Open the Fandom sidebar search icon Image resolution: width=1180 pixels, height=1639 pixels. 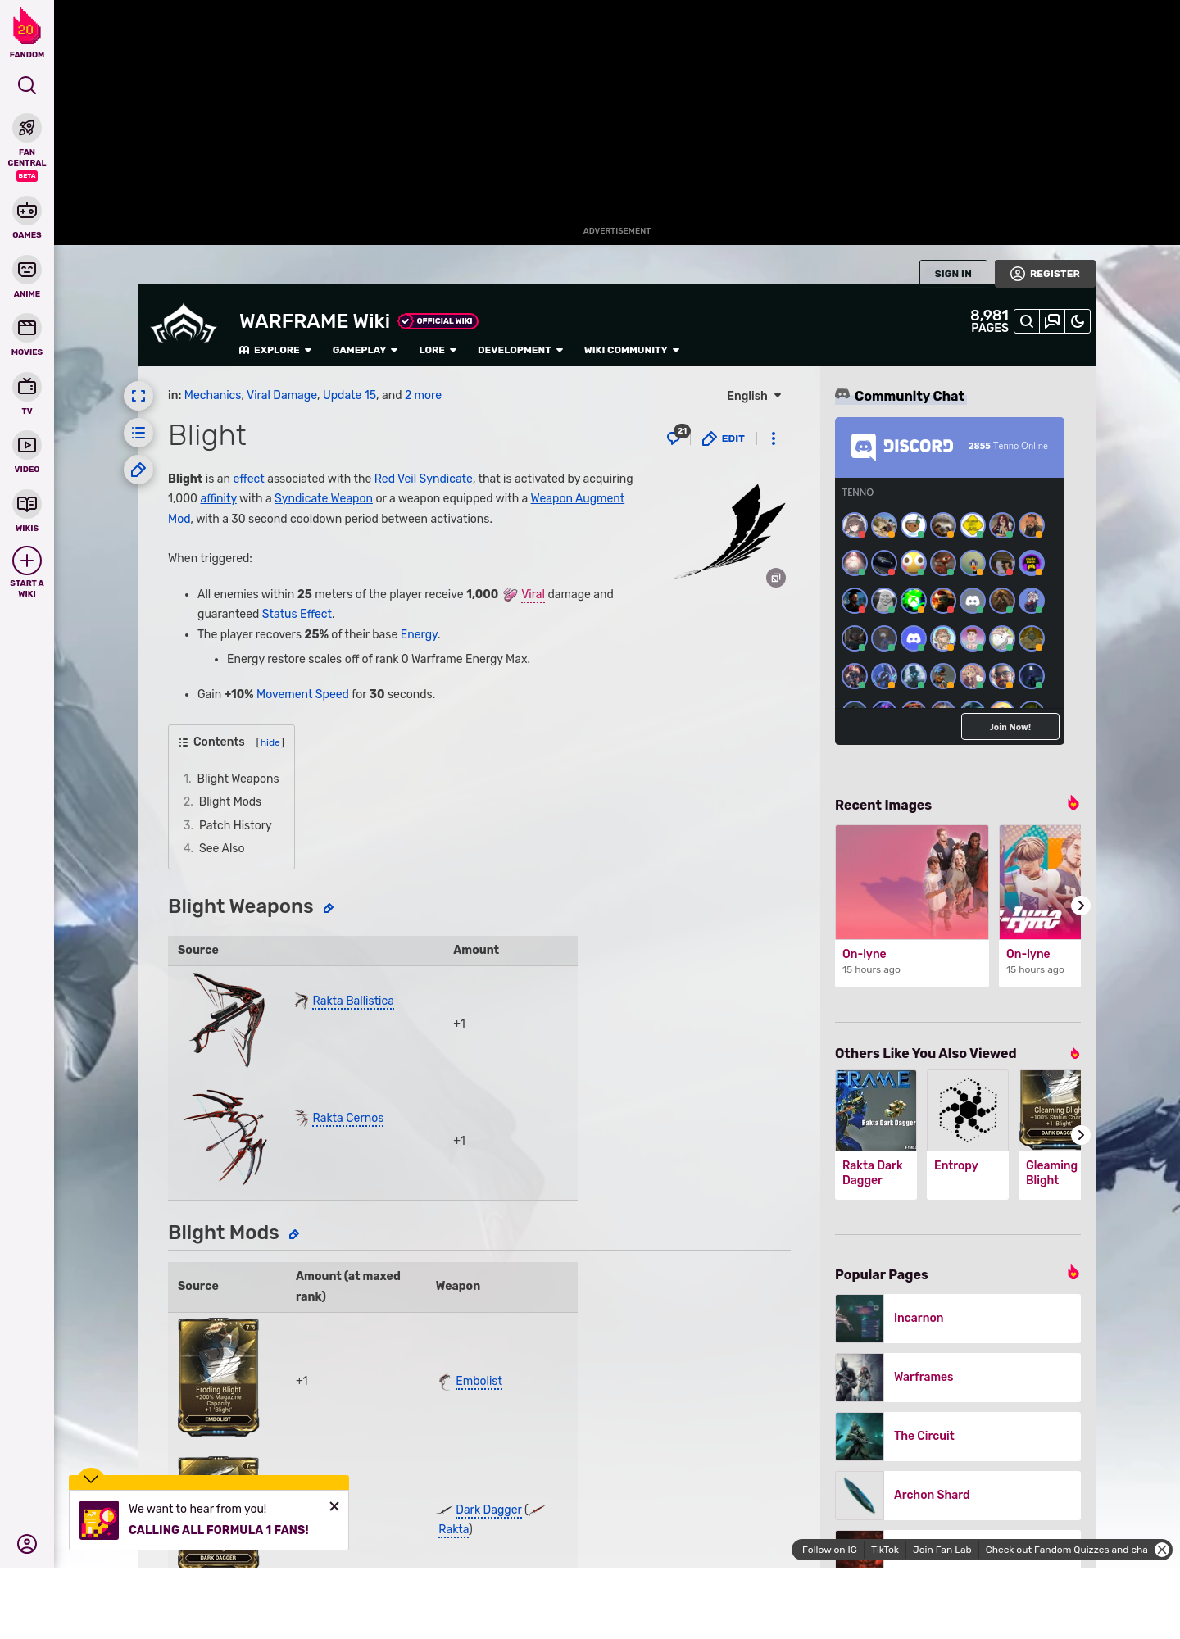pyautogui.click(x=27, y=85)
